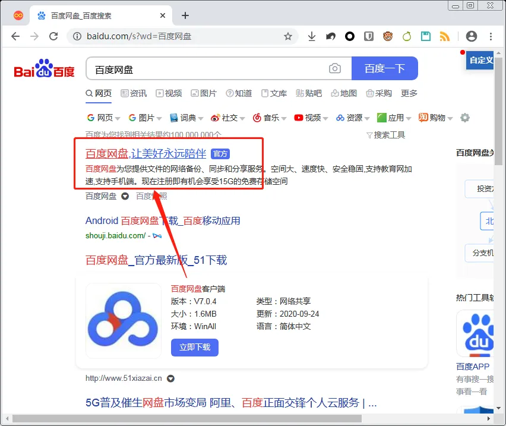Click the teal floppy disk save extension
The height and width of the screenshot is (426, 506).
426,36
